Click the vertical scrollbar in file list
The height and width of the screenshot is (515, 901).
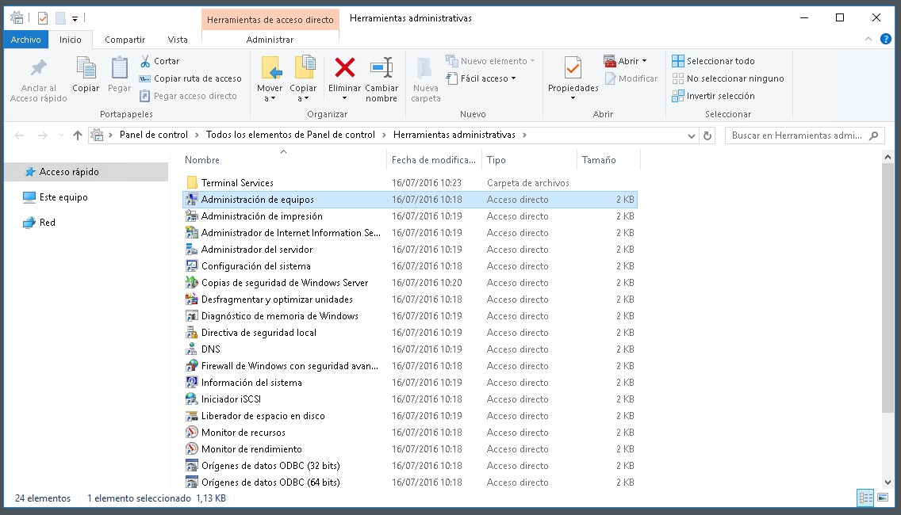tap(888, 285)
